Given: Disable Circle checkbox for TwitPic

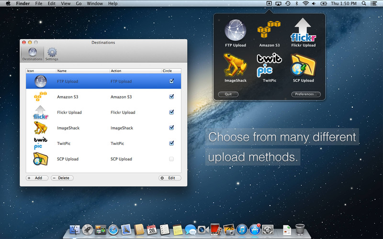Looking at the screenshot, I should (x=171, y=143).
